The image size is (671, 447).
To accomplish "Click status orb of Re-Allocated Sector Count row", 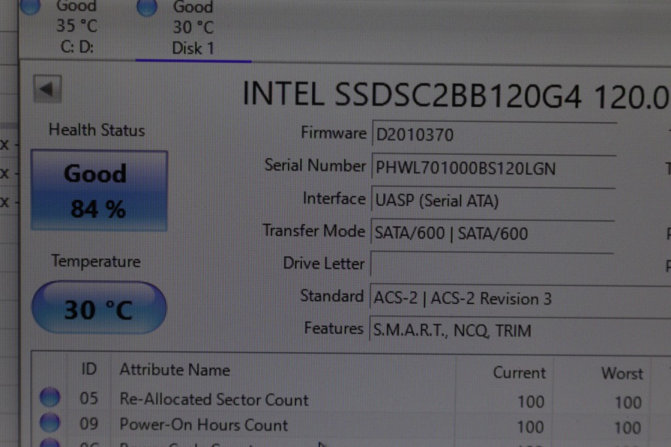I will (x=50, y=398).
